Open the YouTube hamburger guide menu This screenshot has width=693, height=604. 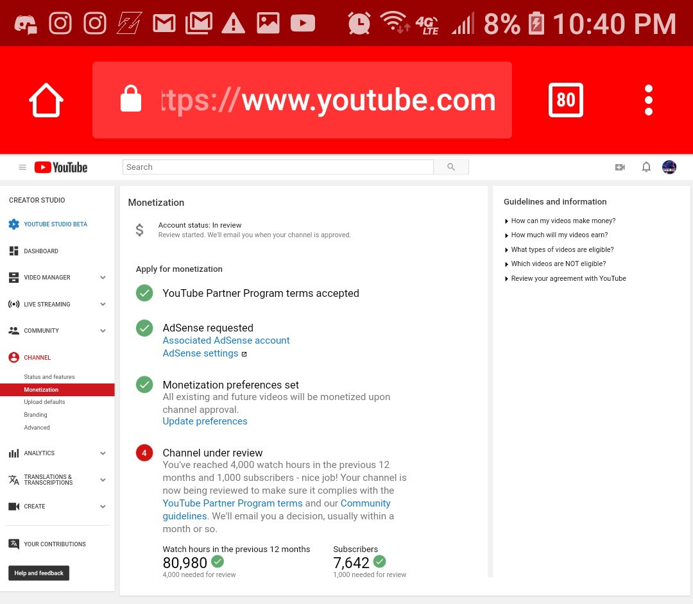click(22, 167)
